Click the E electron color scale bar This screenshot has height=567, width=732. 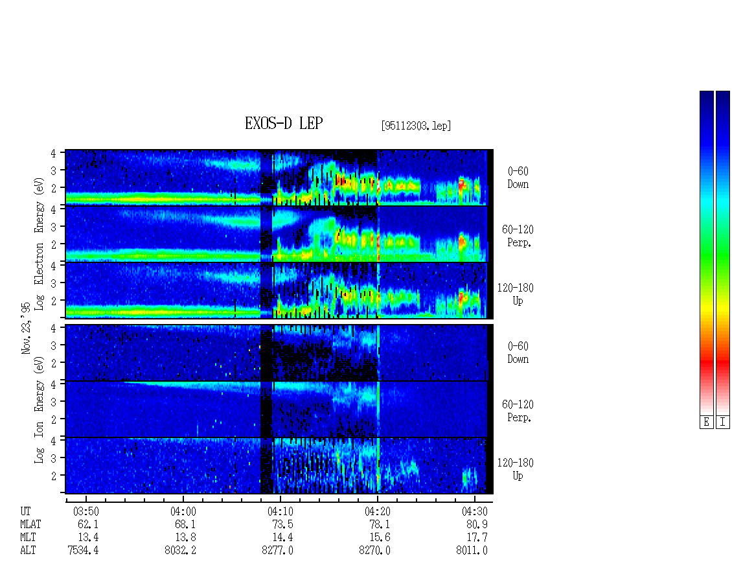click(x=706, y=253)
